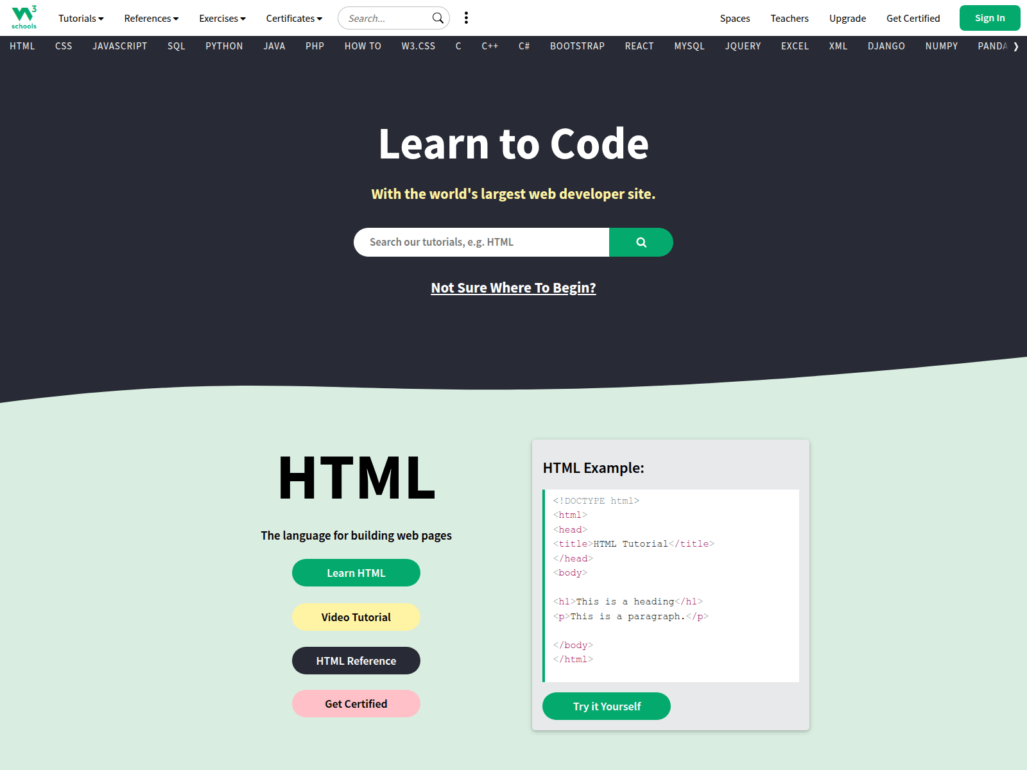
Task: Click the green search button in hero
Action: 641,242
